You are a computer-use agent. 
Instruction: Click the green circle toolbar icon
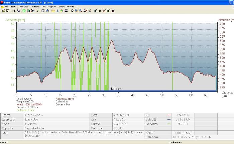click(24, 11)
